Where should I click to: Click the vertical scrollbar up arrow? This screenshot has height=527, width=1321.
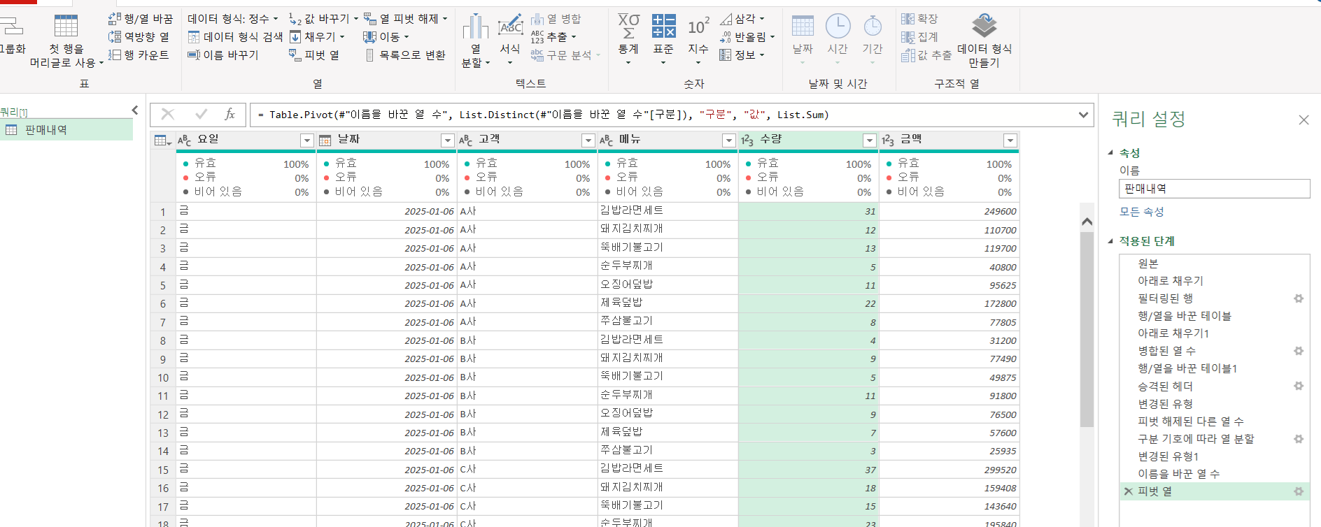pyautogui.click(x=1087, y=222)
